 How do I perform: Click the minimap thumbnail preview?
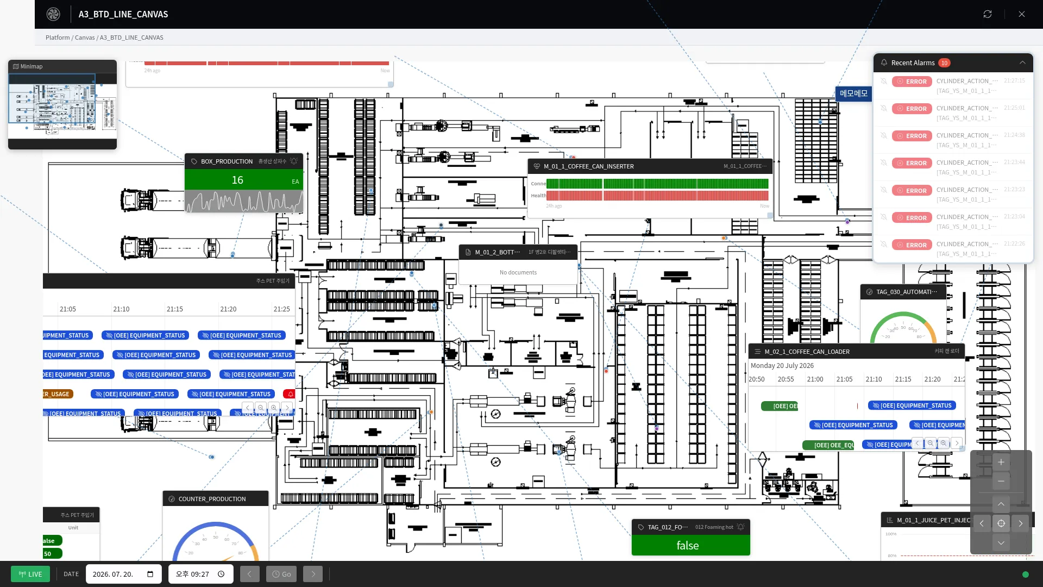click(x=62, y=106)
